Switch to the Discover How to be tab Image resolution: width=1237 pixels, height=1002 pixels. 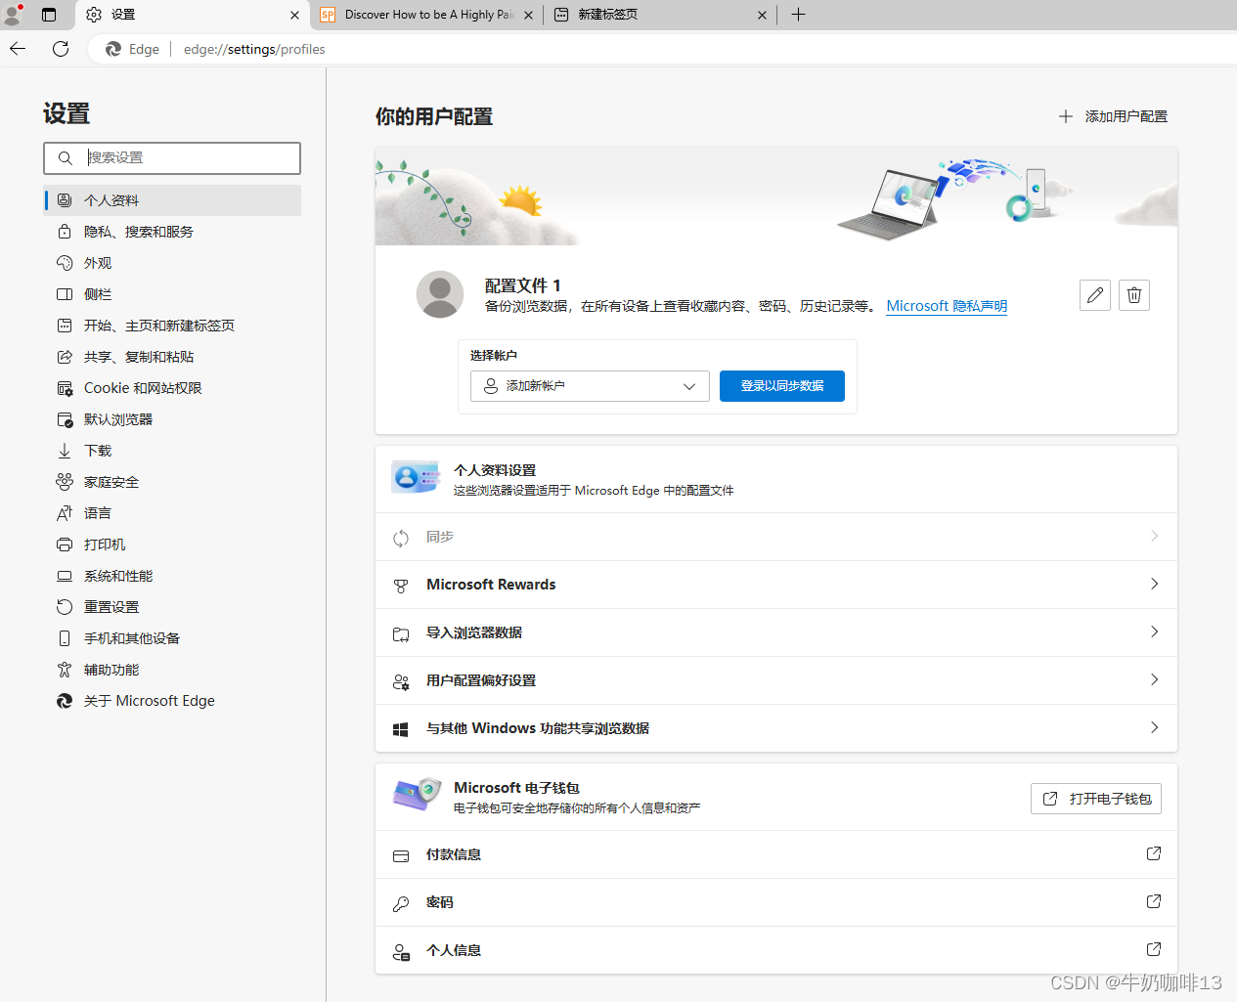426,15
